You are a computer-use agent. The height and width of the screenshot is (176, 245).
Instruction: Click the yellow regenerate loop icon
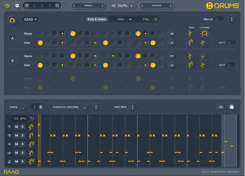13,19
